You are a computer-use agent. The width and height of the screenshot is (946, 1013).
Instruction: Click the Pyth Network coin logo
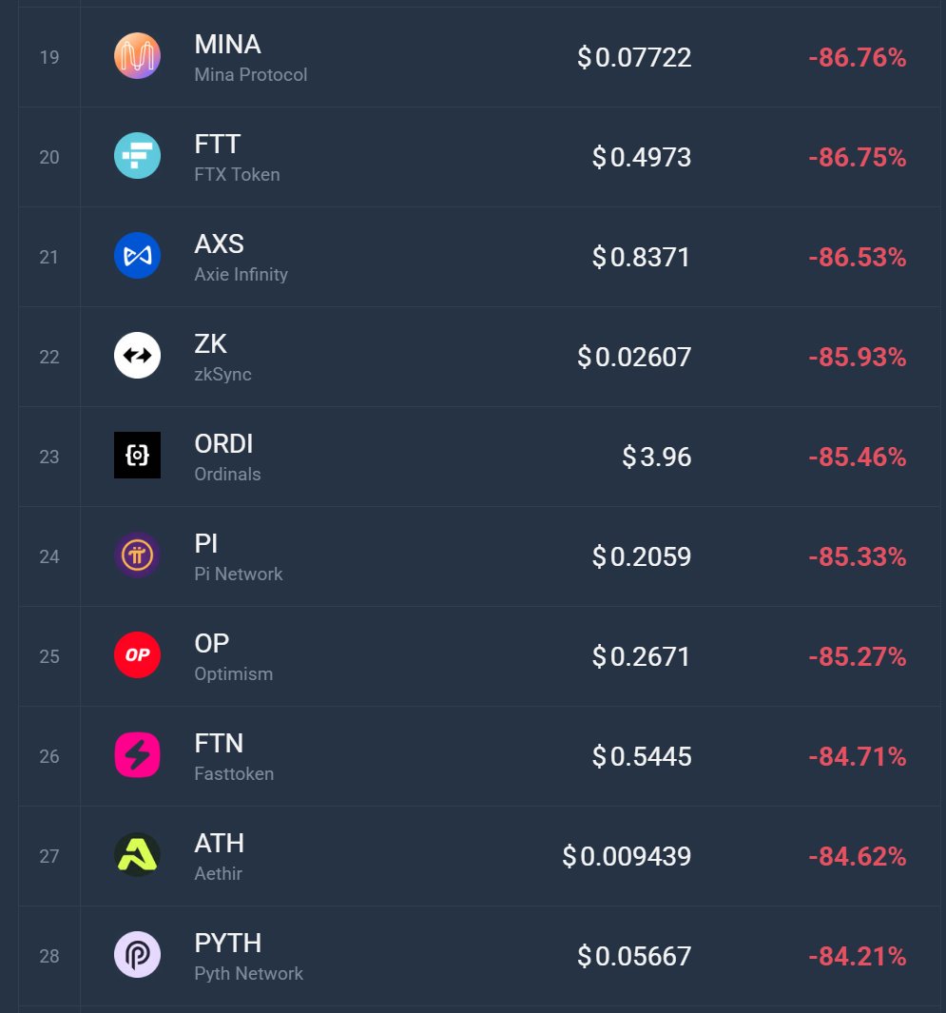137,955
